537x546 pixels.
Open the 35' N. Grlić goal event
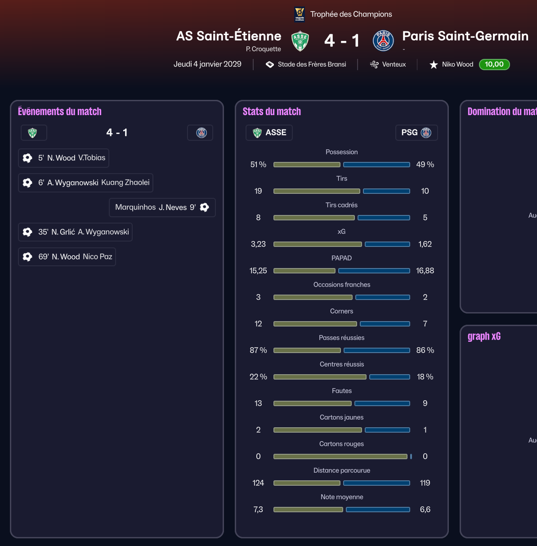[x=75, y=232]
